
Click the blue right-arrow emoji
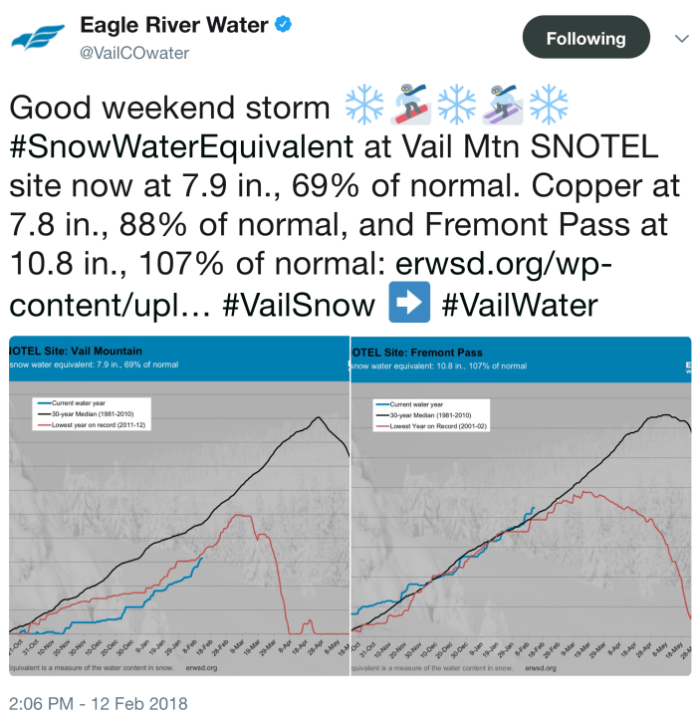(407, 306)
